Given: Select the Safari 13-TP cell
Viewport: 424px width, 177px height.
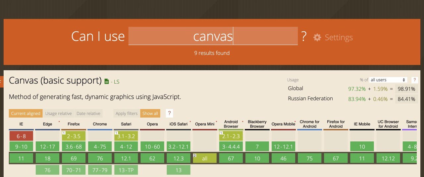Looking at the screenshot, I should (x=126, y=170).
